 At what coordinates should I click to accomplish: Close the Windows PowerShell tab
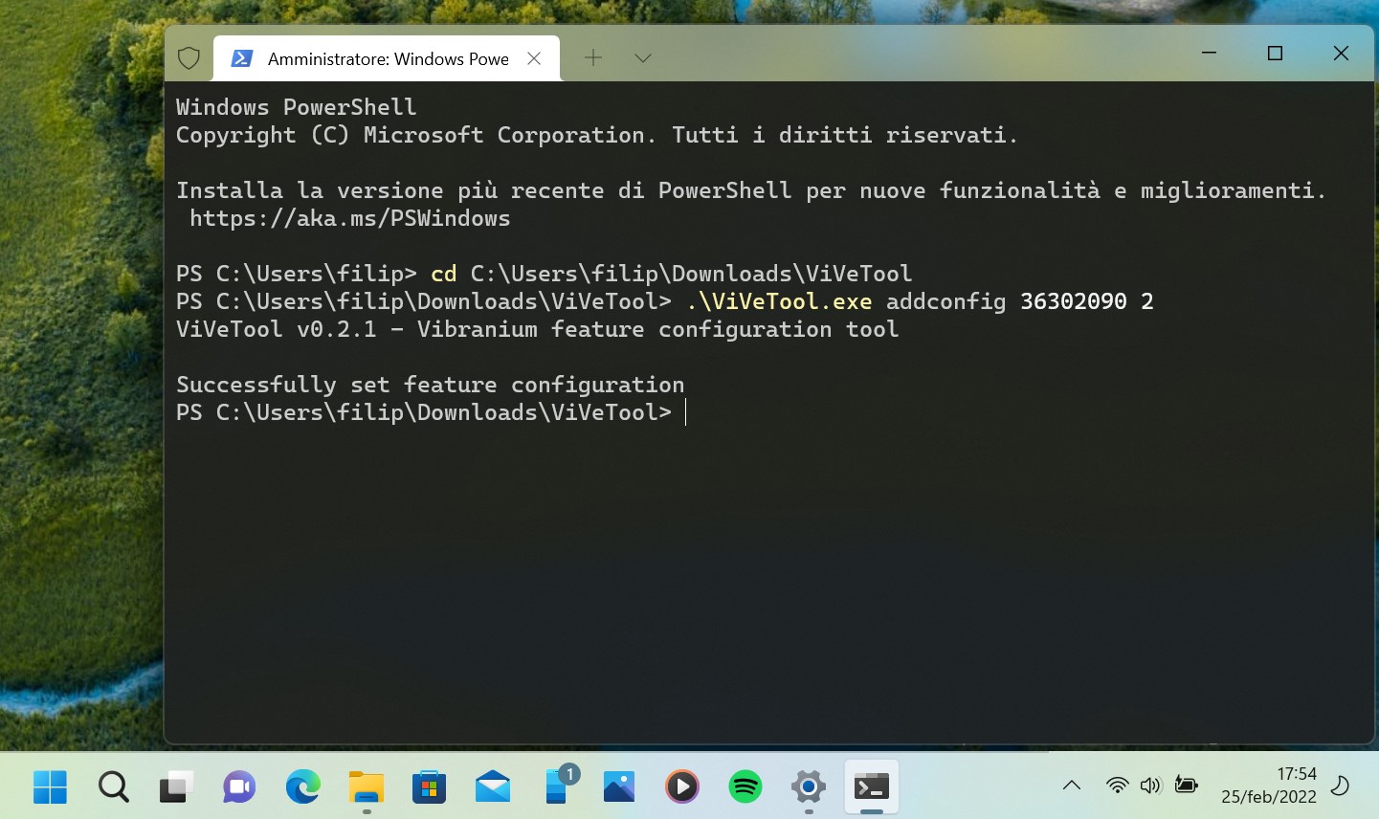pyautogui.click(x=534, y=58)
